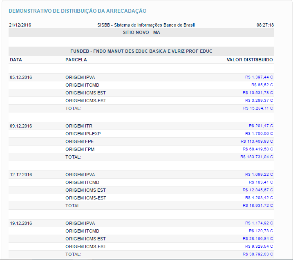Screen dimensions: 293x260
Task: Select the date 19.12.2016
Action: (x=21, y=223)
